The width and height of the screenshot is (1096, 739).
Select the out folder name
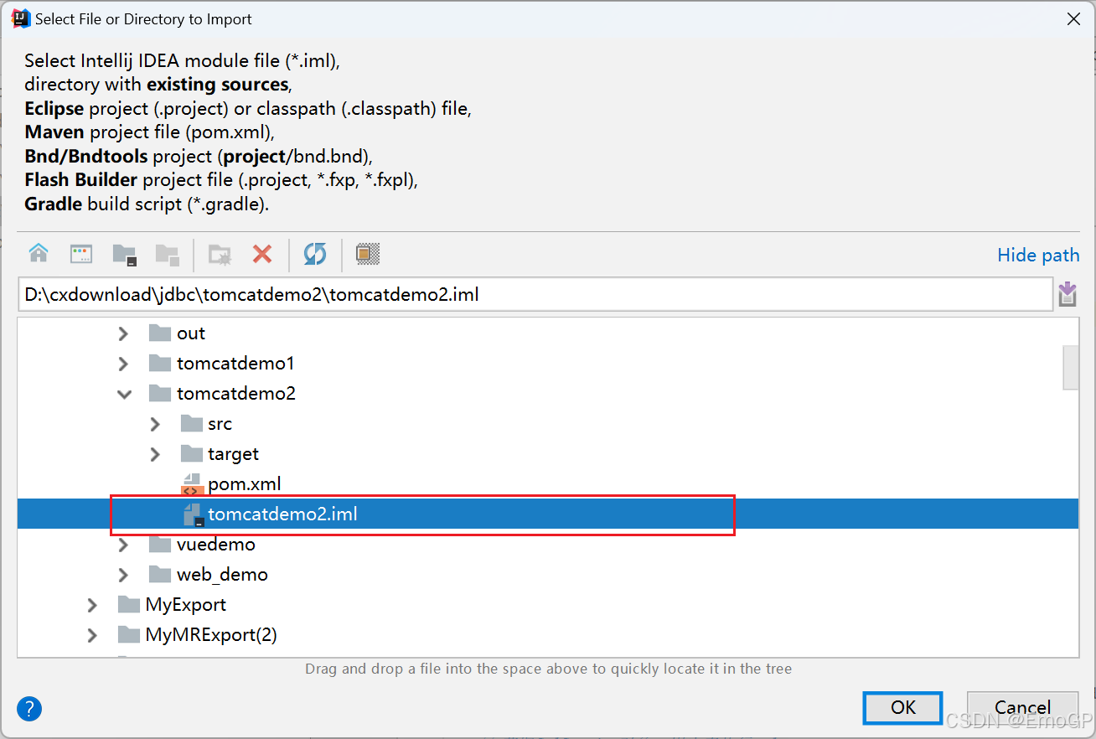pyautogui.click(x=191, y=333)
